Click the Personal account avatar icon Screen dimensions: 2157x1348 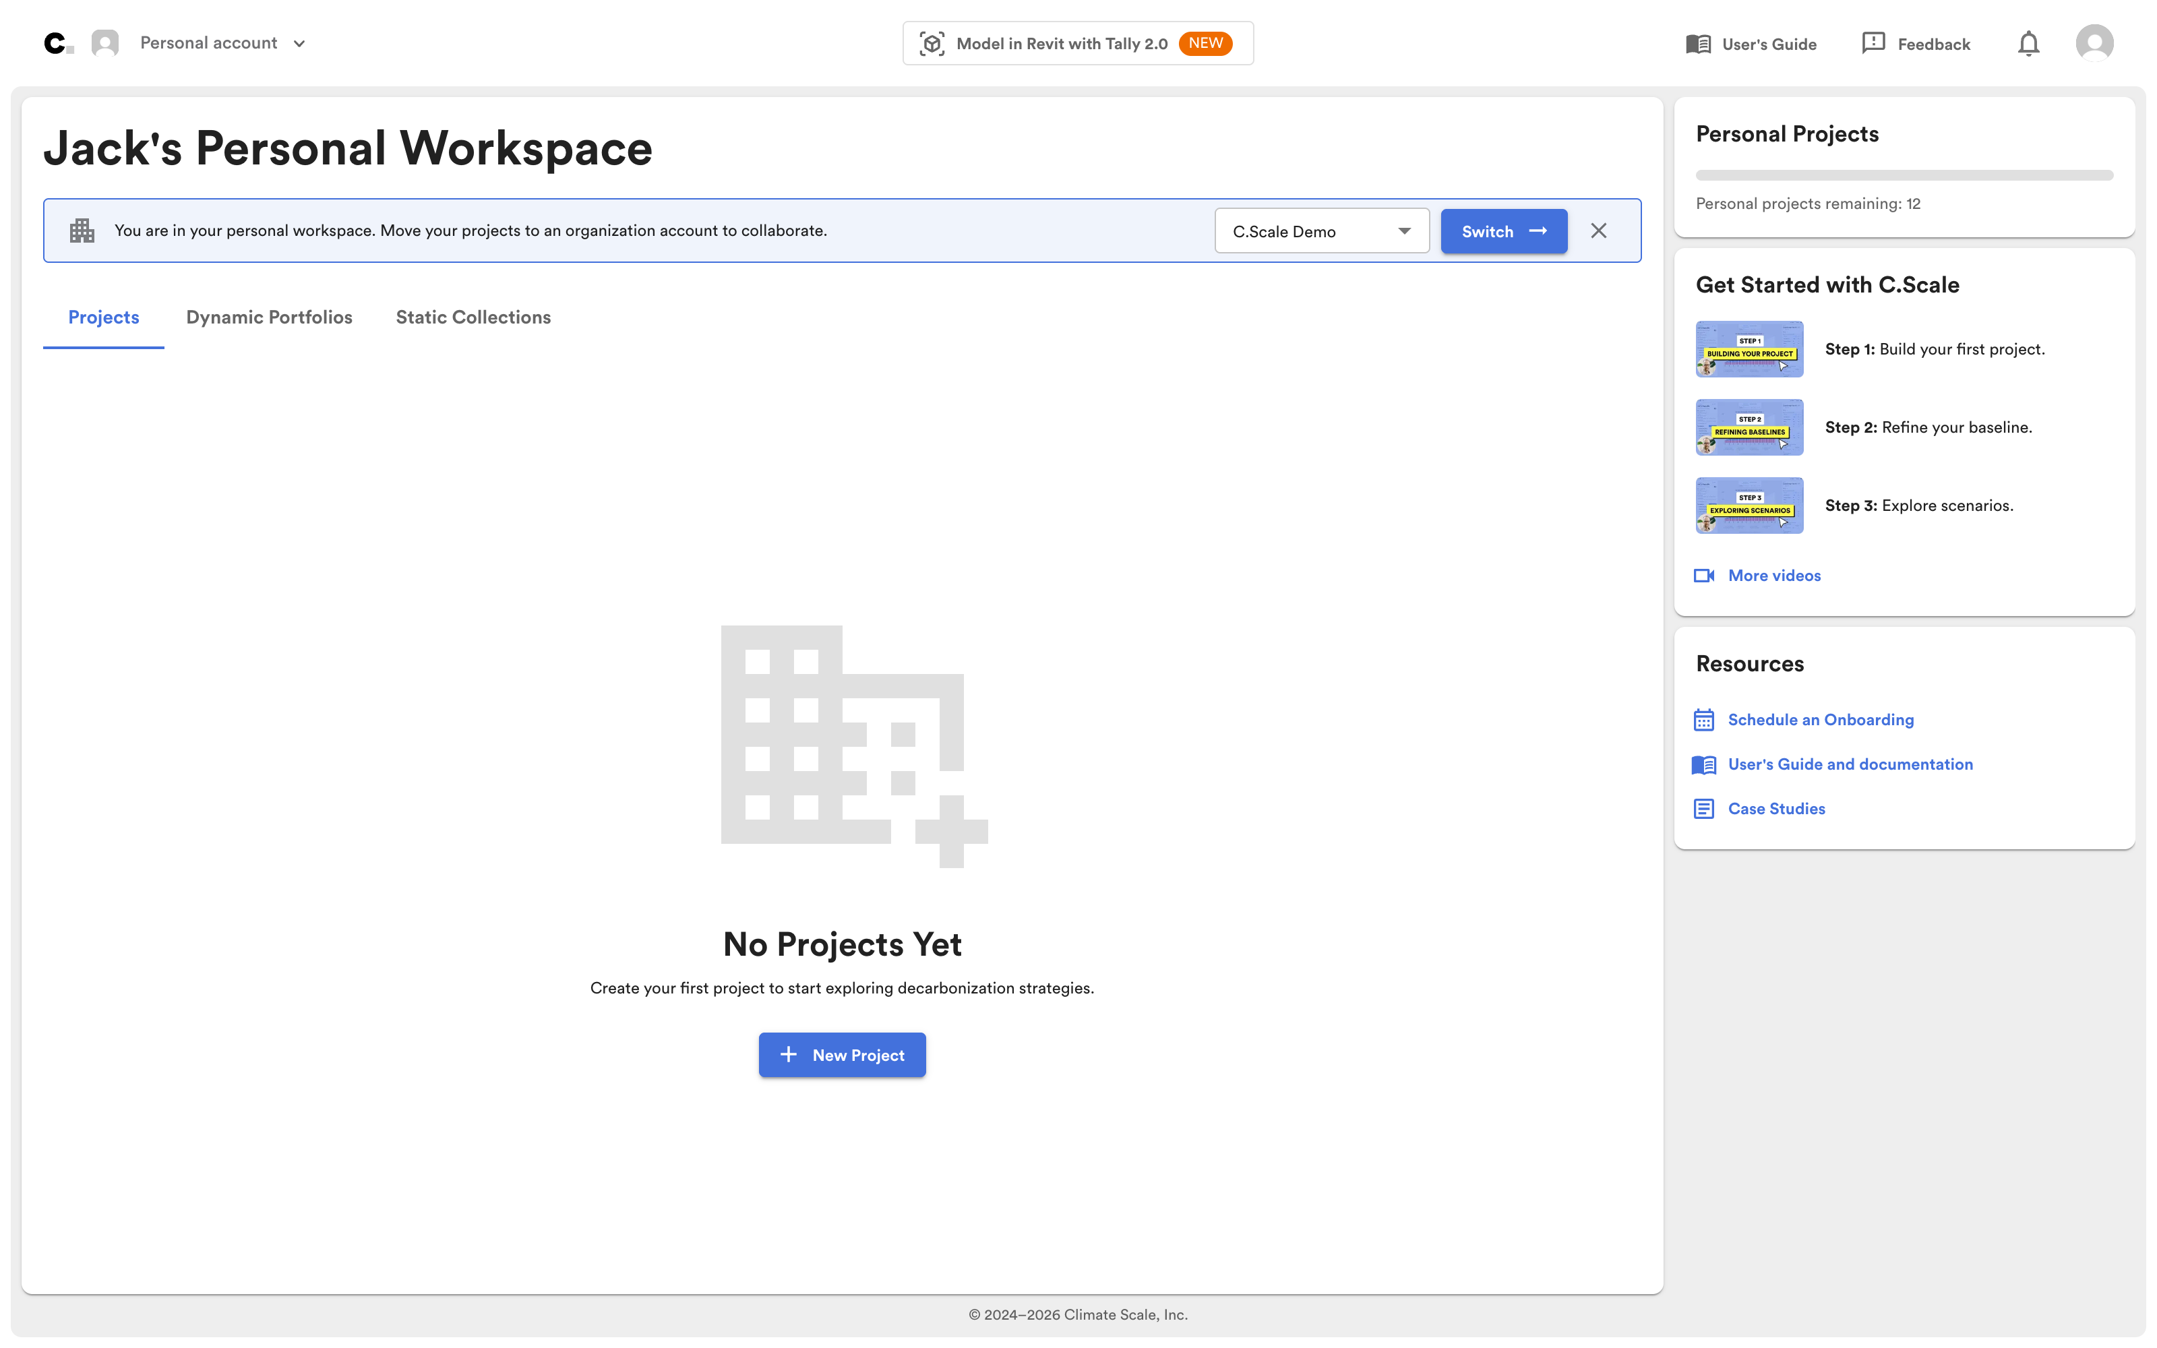pyautogui.click(x=105, y=42)
